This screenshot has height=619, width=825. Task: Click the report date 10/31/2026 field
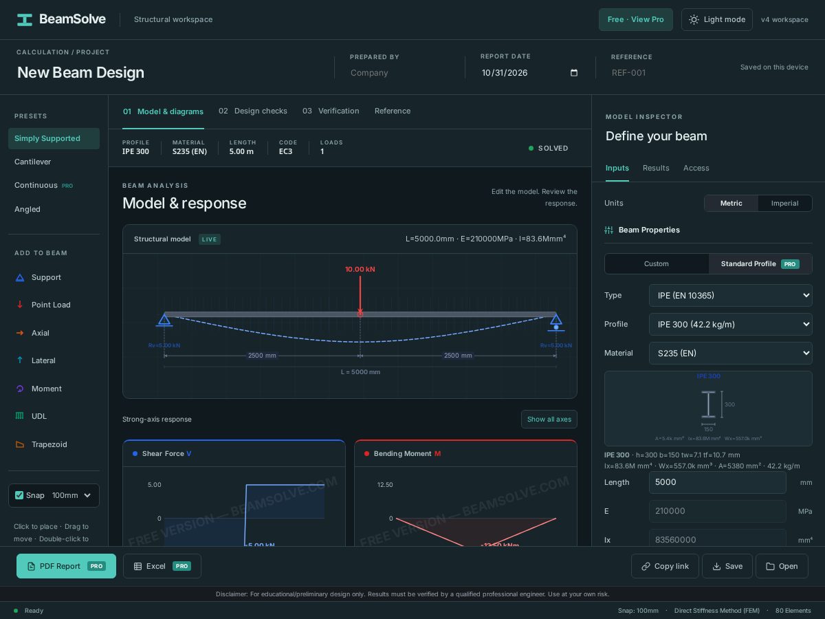tap(531, 73)
